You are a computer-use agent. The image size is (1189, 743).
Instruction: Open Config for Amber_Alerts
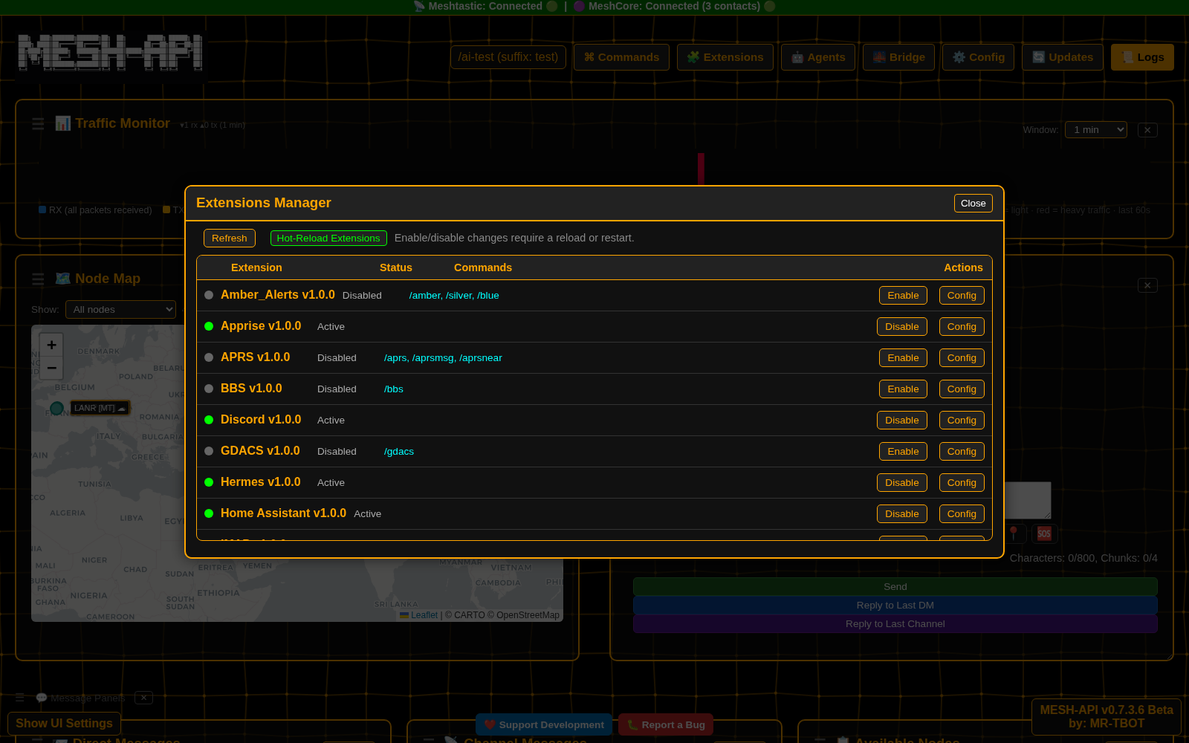tap(962, 295)
